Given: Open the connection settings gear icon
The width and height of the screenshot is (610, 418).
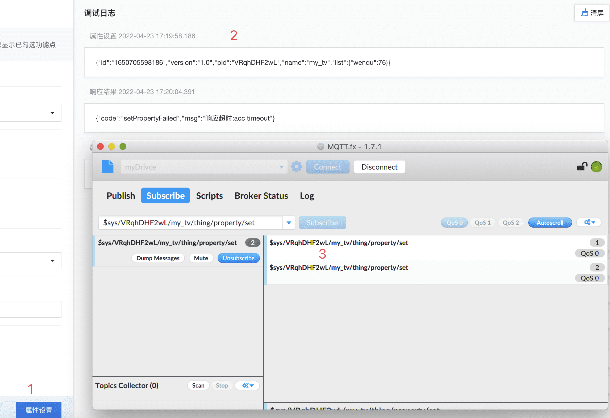Looking at the screenshot, I should point(297,167).
